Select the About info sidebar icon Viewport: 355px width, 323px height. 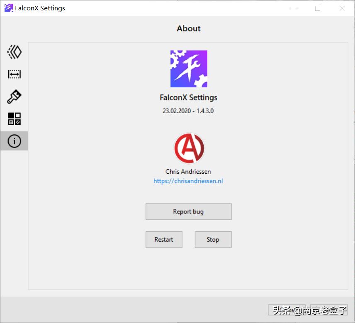click(x=14, y=141)
